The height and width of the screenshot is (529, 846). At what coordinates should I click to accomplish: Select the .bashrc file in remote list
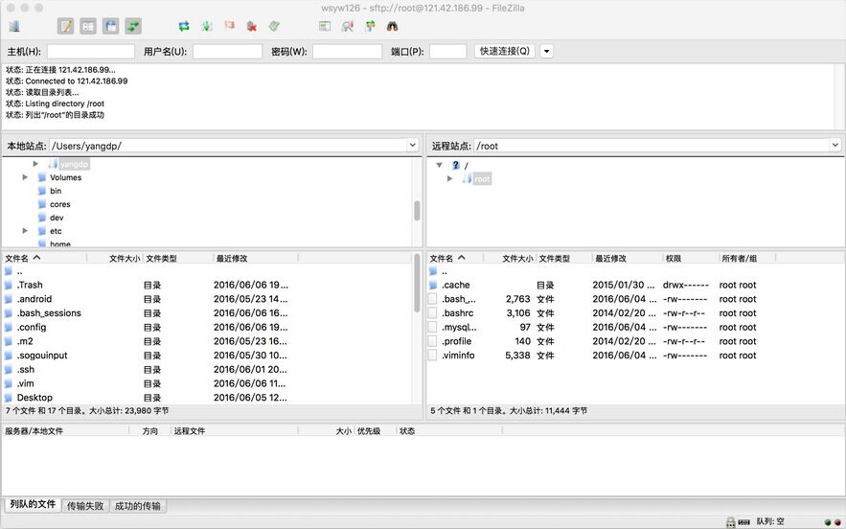click(x=458, y=313)
